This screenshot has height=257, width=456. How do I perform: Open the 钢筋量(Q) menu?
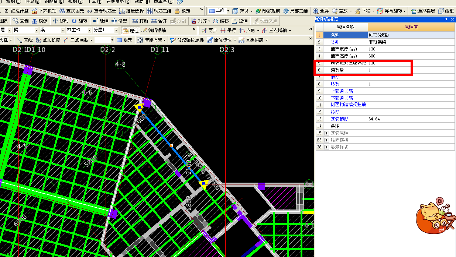(54, 2)
